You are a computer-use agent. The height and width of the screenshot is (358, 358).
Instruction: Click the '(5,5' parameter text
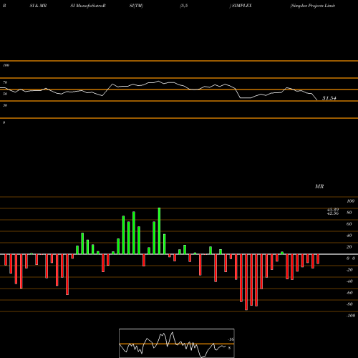click(184, 6)
